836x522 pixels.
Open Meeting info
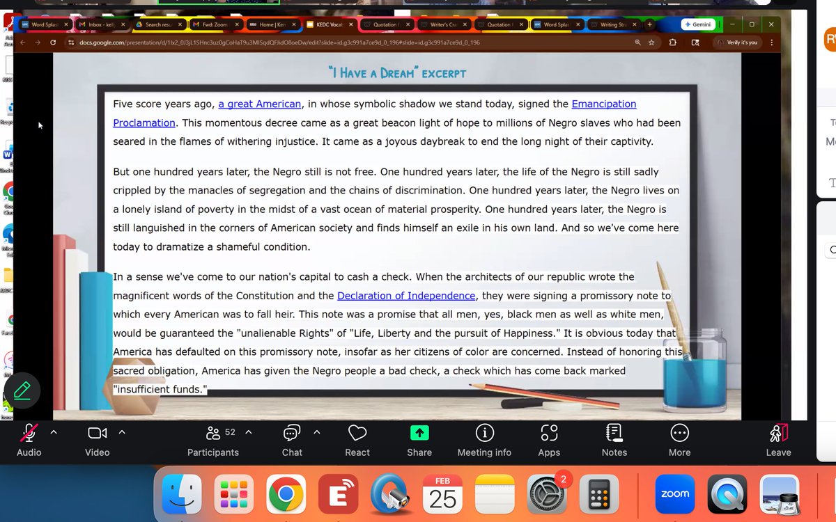click(484, 441)
